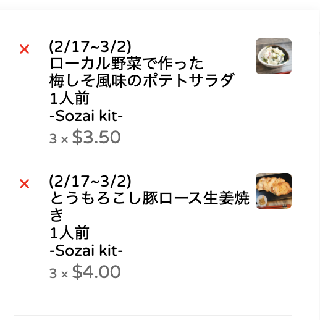Click the multiplication sign before $3.50
320x320 pixels.
(x=64, y=140)
